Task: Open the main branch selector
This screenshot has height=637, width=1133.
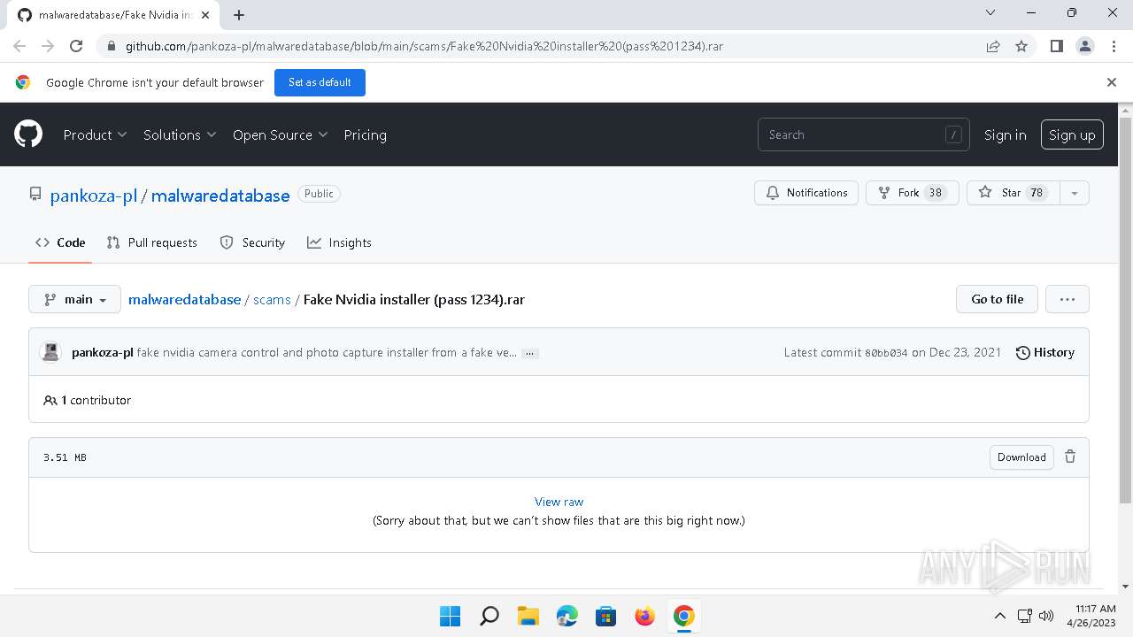Action: (x=74, y=299)
